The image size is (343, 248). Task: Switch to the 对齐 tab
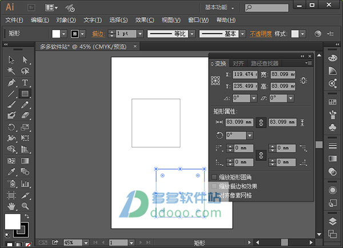point(238,63)
